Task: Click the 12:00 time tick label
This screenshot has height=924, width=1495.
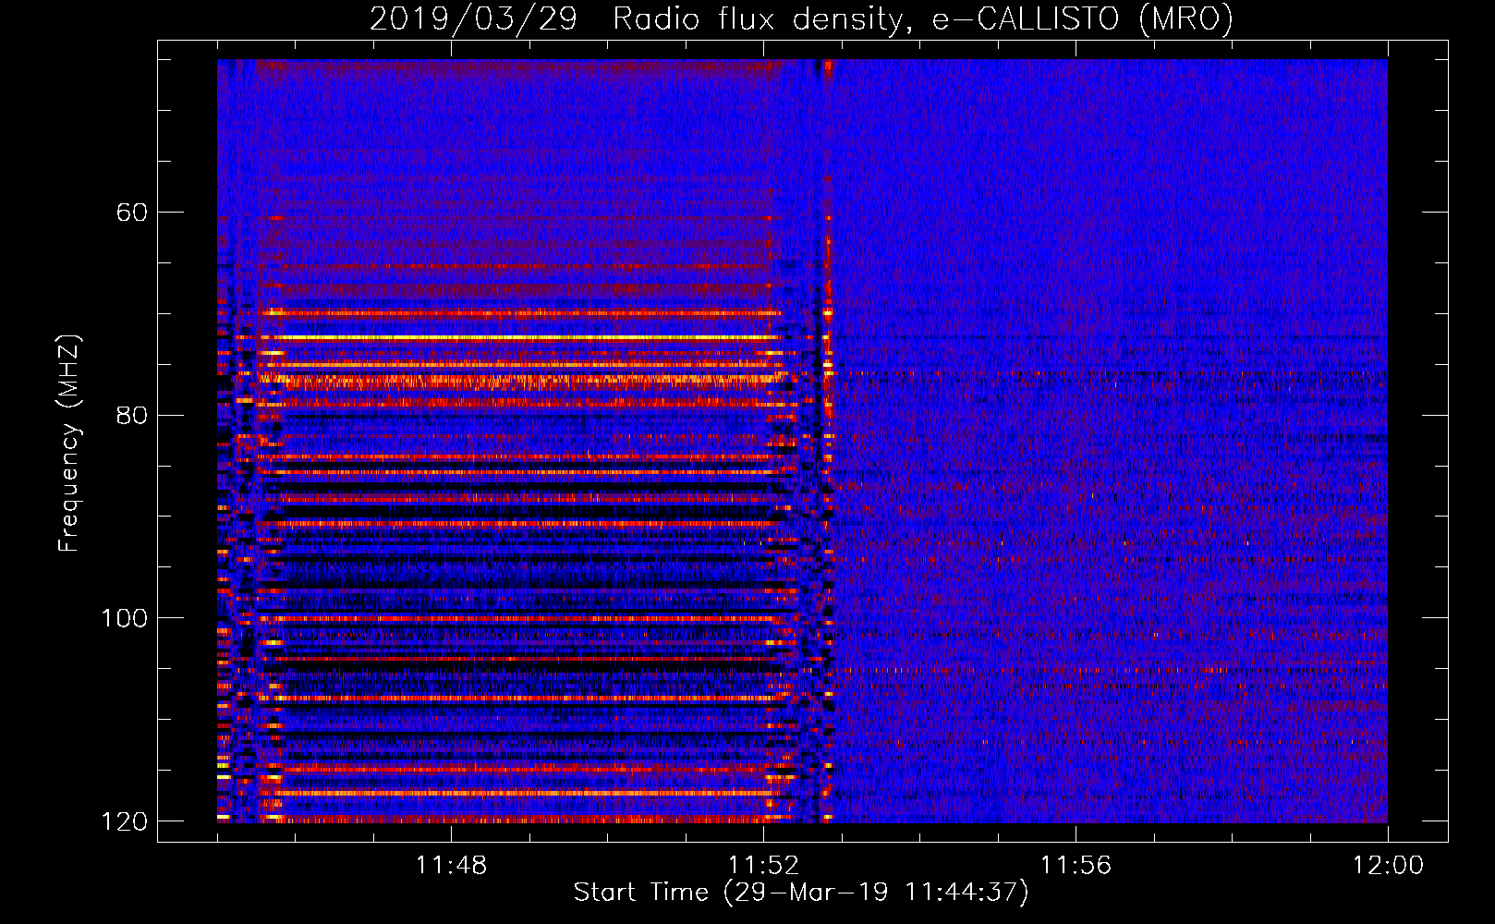Action: [1388, 866]
